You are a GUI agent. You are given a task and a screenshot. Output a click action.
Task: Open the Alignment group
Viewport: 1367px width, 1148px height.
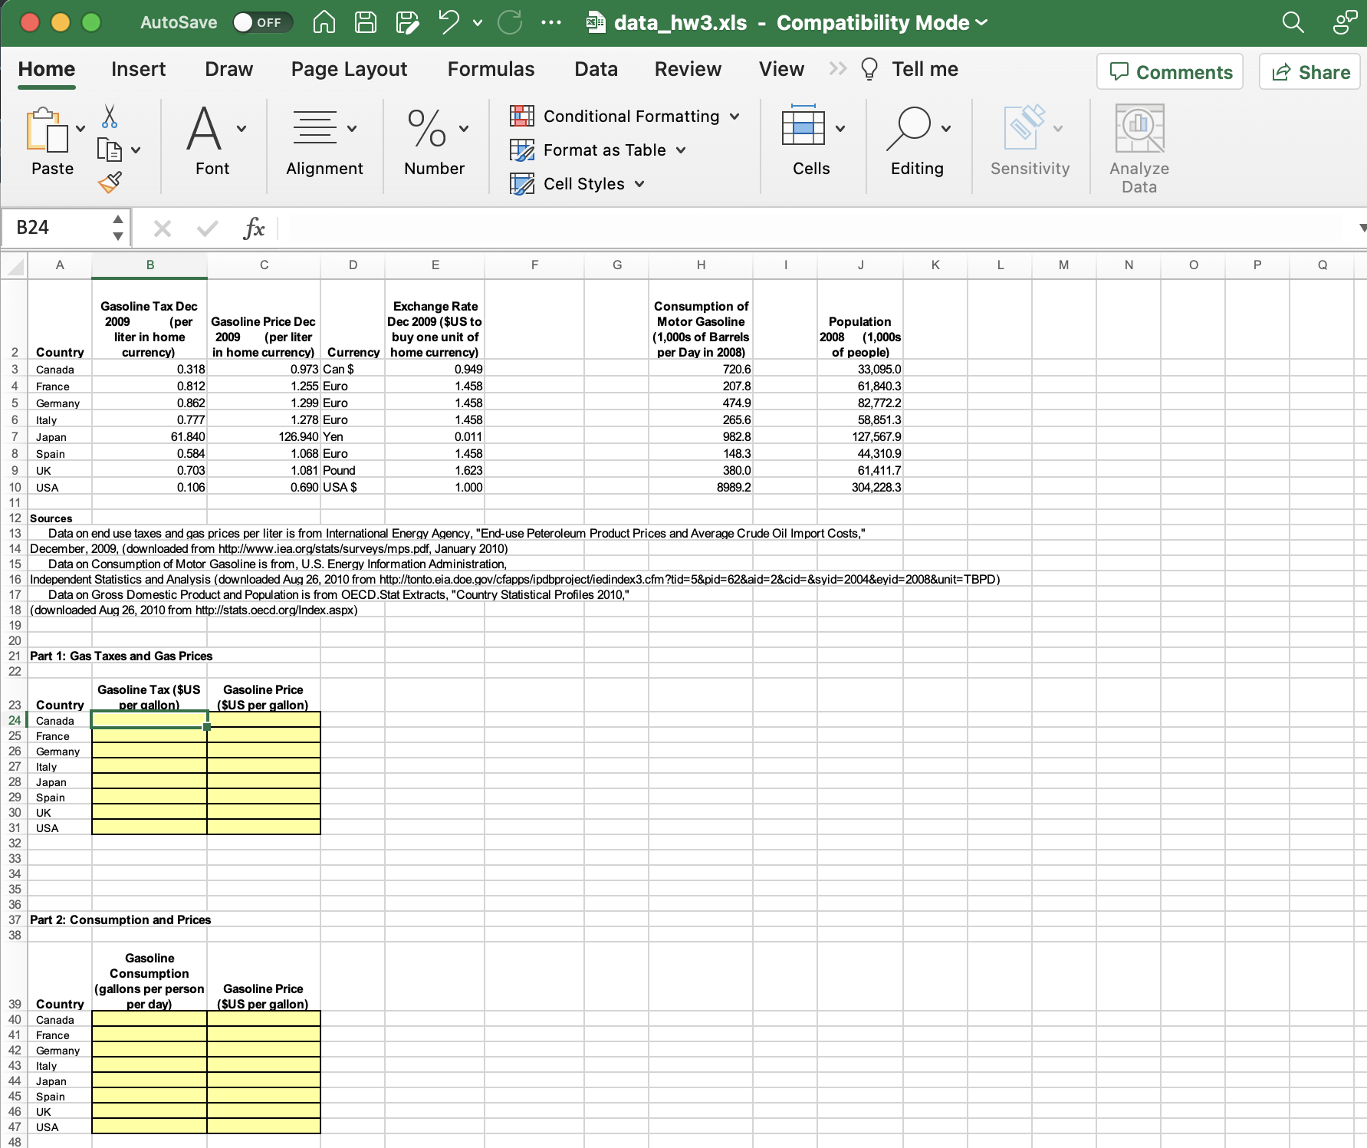[x=324, y=142]
